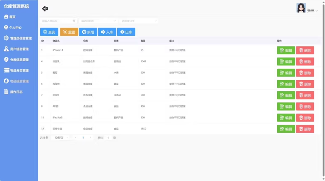The image size is (325, 181).
Task: Click the 出库 stock-out button
Action: coord(126,32)
